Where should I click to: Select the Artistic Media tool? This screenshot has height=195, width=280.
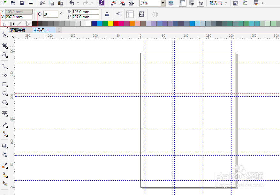5,75
